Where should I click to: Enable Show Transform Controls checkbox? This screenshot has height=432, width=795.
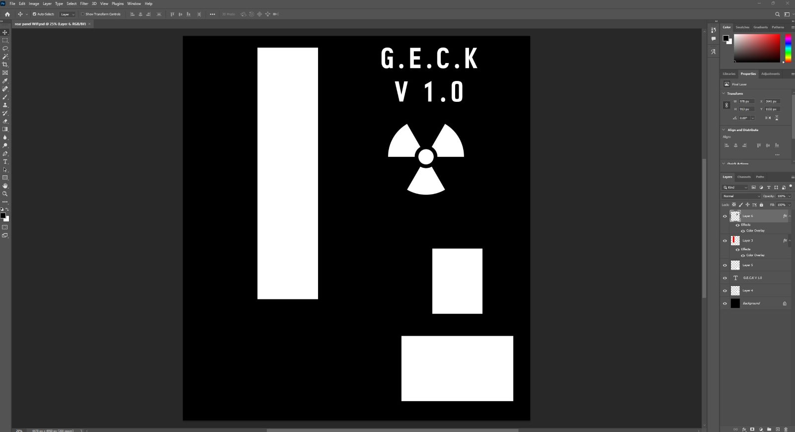pyautogui.click(x=82, y=14)
